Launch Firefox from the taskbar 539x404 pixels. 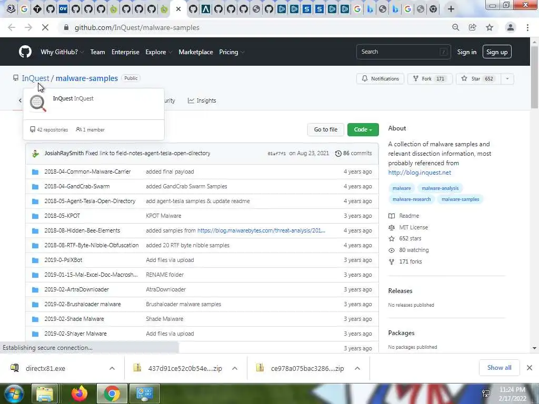coord(79,393)
